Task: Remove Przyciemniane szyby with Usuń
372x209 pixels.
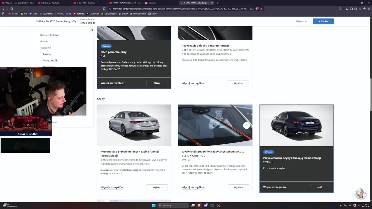Action: click(319, 187)
